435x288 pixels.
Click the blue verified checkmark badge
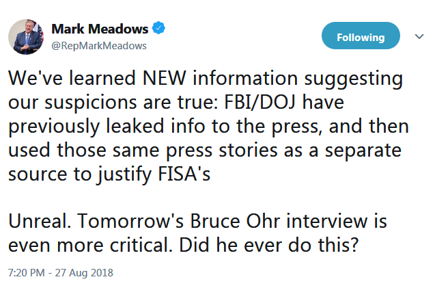pos(158,29)
